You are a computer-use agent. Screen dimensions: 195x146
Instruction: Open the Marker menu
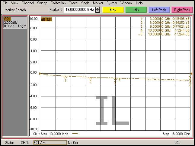click(98, 3)
